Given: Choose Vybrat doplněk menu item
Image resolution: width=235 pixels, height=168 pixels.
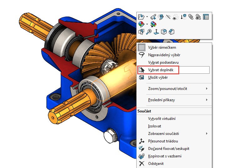Looking at the screenshot, I should tap(174, 70).
